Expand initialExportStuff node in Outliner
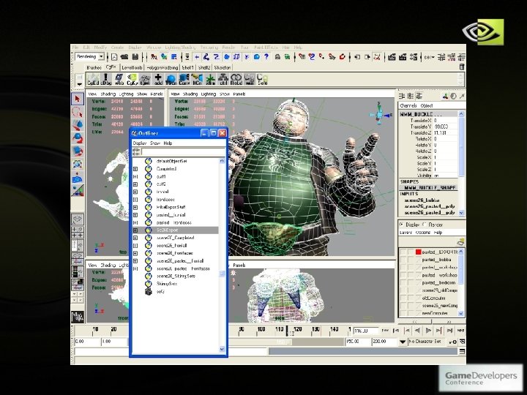527x395 pixels. click(x=135, y=207)
